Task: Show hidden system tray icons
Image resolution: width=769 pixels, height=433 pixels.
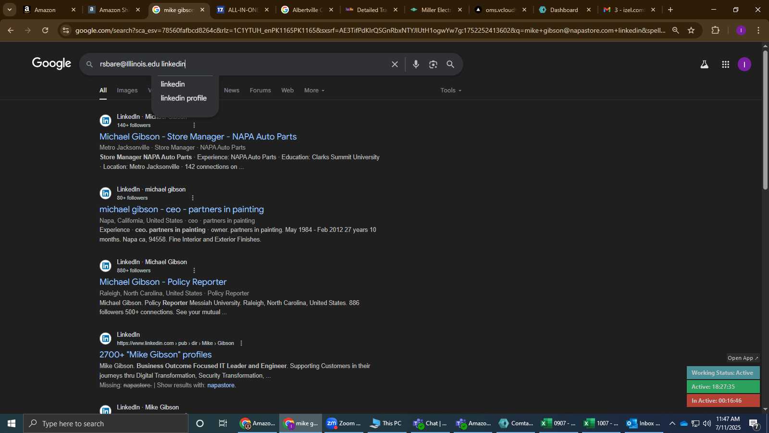Action: pos(672,423)
